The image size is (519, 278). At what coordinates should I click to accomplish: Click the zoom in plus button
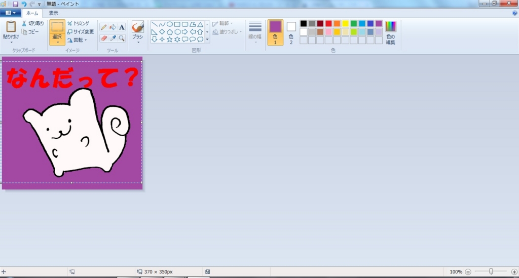[x=514, y=272]
